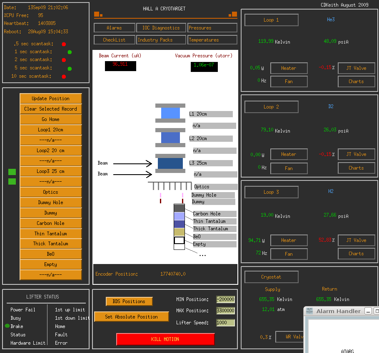Click the Vacuum Pressure readout 1.06e-07

tap(204, 67)
